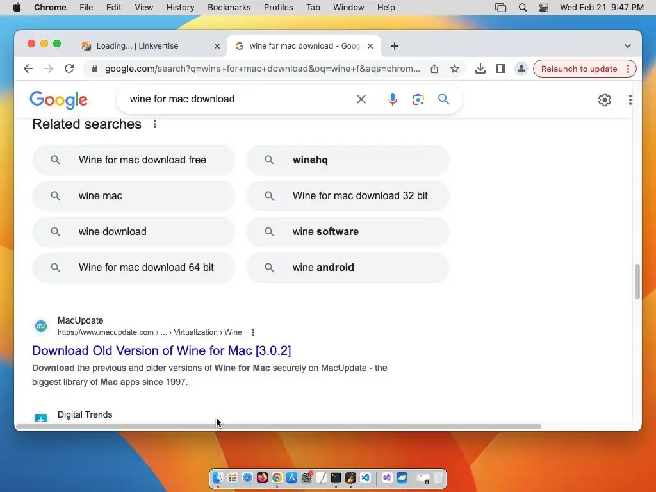Share this page via the share icon
This screenshot has height=492, width=656.
pos(434,69)
